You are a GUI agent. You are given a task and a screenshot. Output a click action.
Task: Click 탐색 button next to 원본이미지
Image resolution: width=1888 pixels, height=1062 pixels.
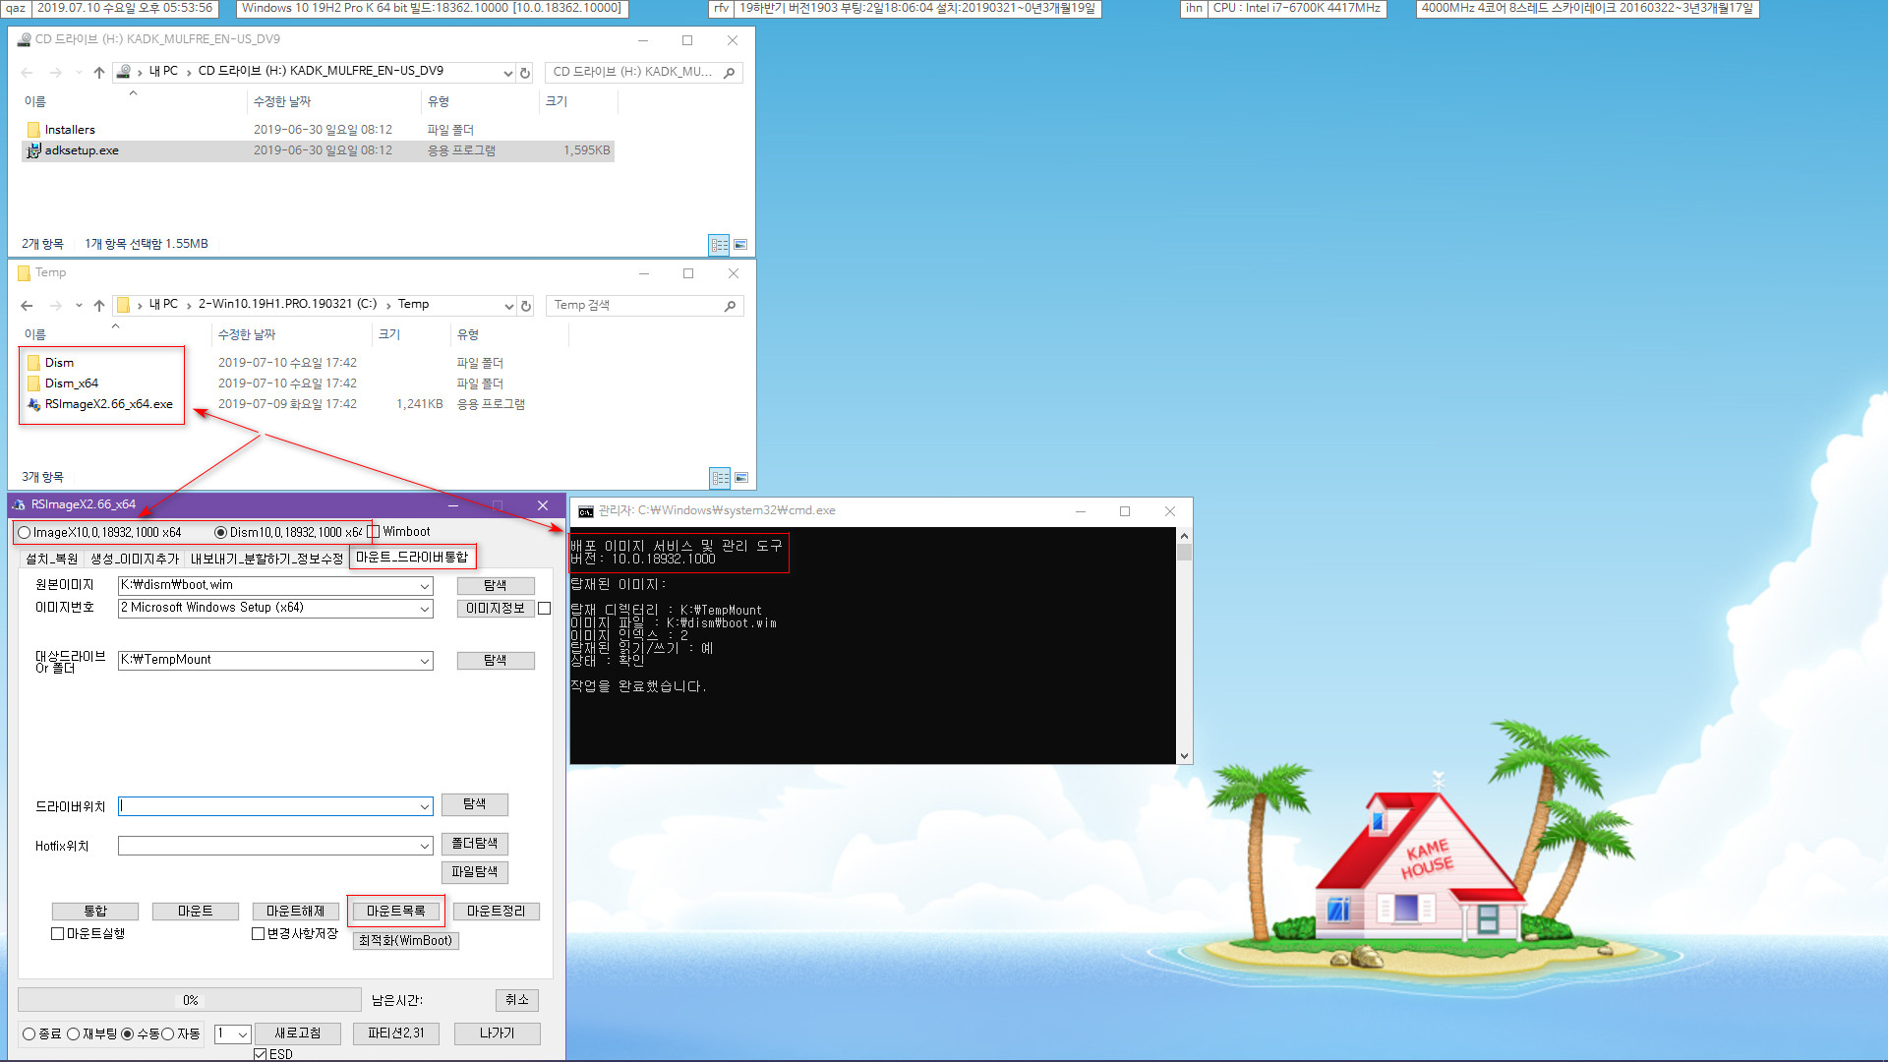pyautogui.click(x=496, y=586)
